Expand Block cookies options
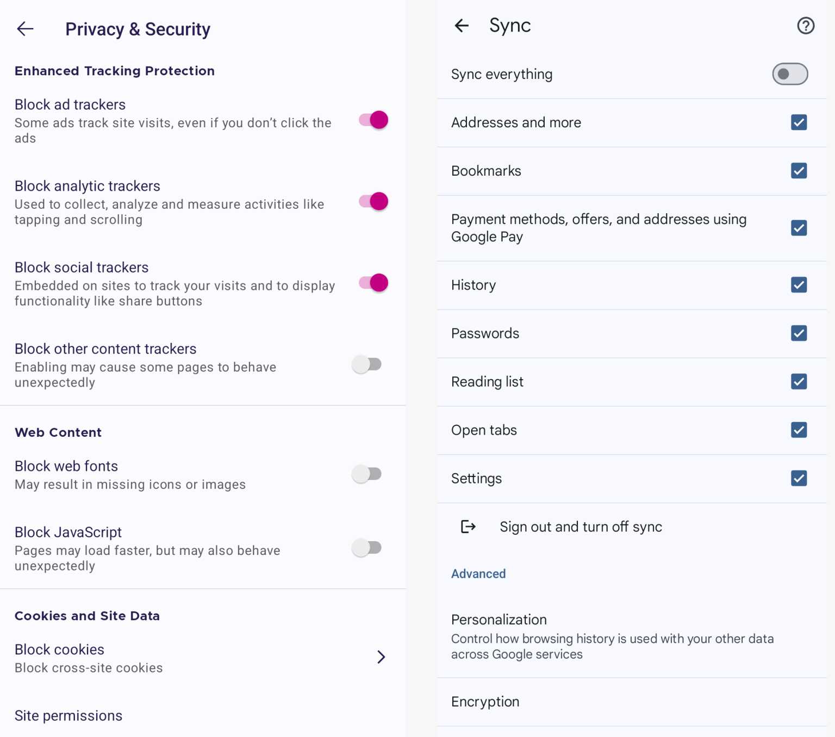This screenshot has width=835, height=737. point(382,658)
